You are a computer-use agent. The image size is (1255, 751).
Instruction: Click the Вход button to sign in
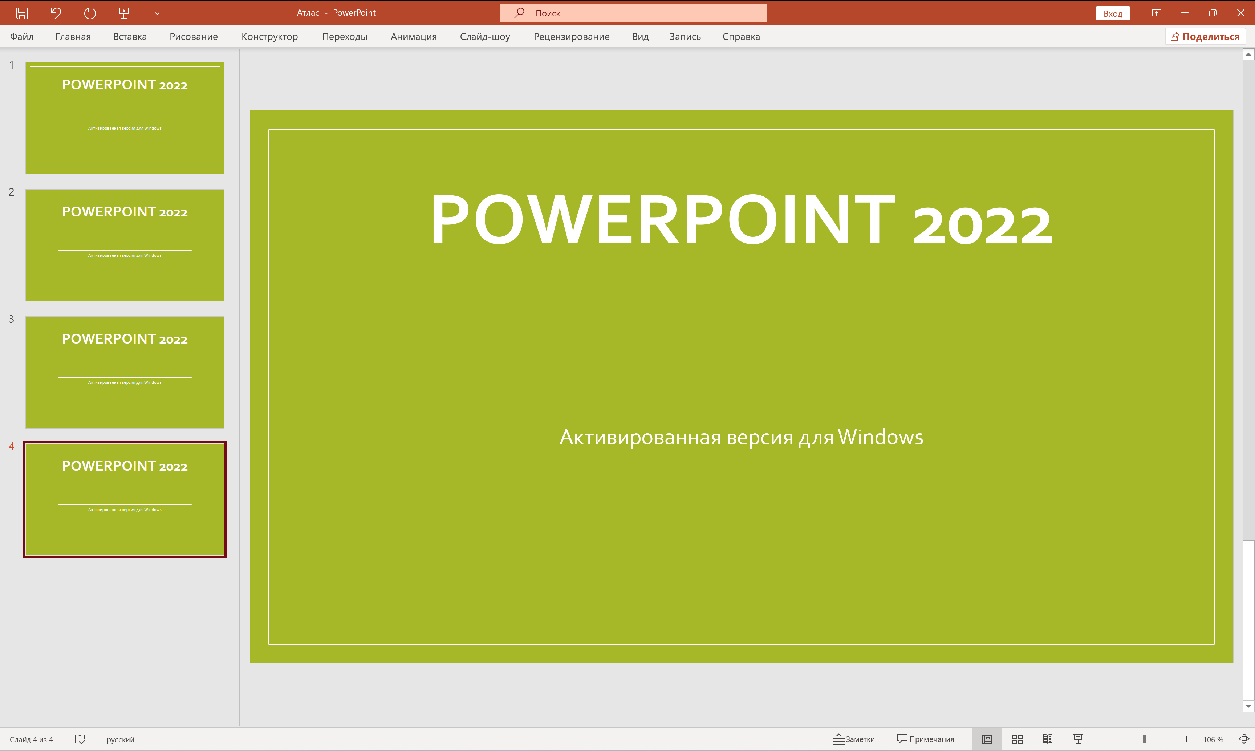tap(1112, 13)
